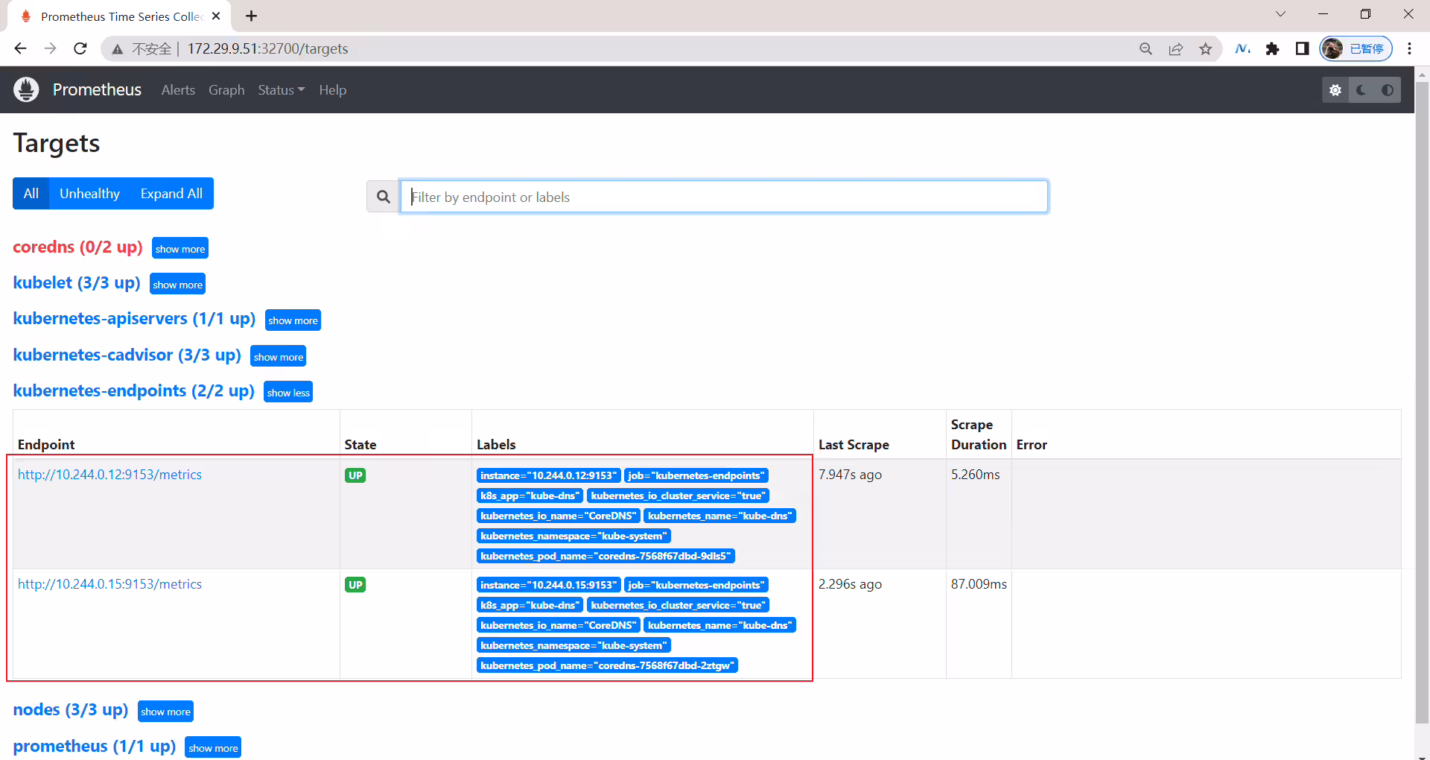
Task: Open kubernetes-apiservers (1/1 up) heading
Action: [134, 318]
